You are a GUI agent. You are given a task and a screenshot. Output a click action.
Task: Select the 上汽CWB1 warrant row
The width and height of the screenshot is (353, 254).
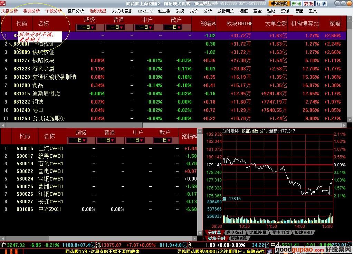coord(50,148)
